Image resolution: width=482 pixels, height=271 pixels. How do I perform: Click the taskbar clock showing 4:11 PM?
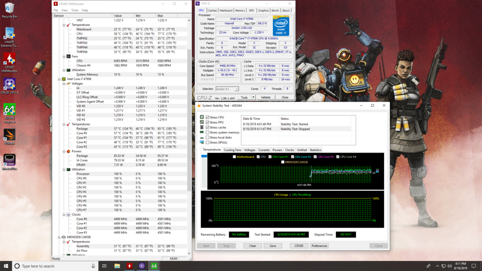[460, 266]
